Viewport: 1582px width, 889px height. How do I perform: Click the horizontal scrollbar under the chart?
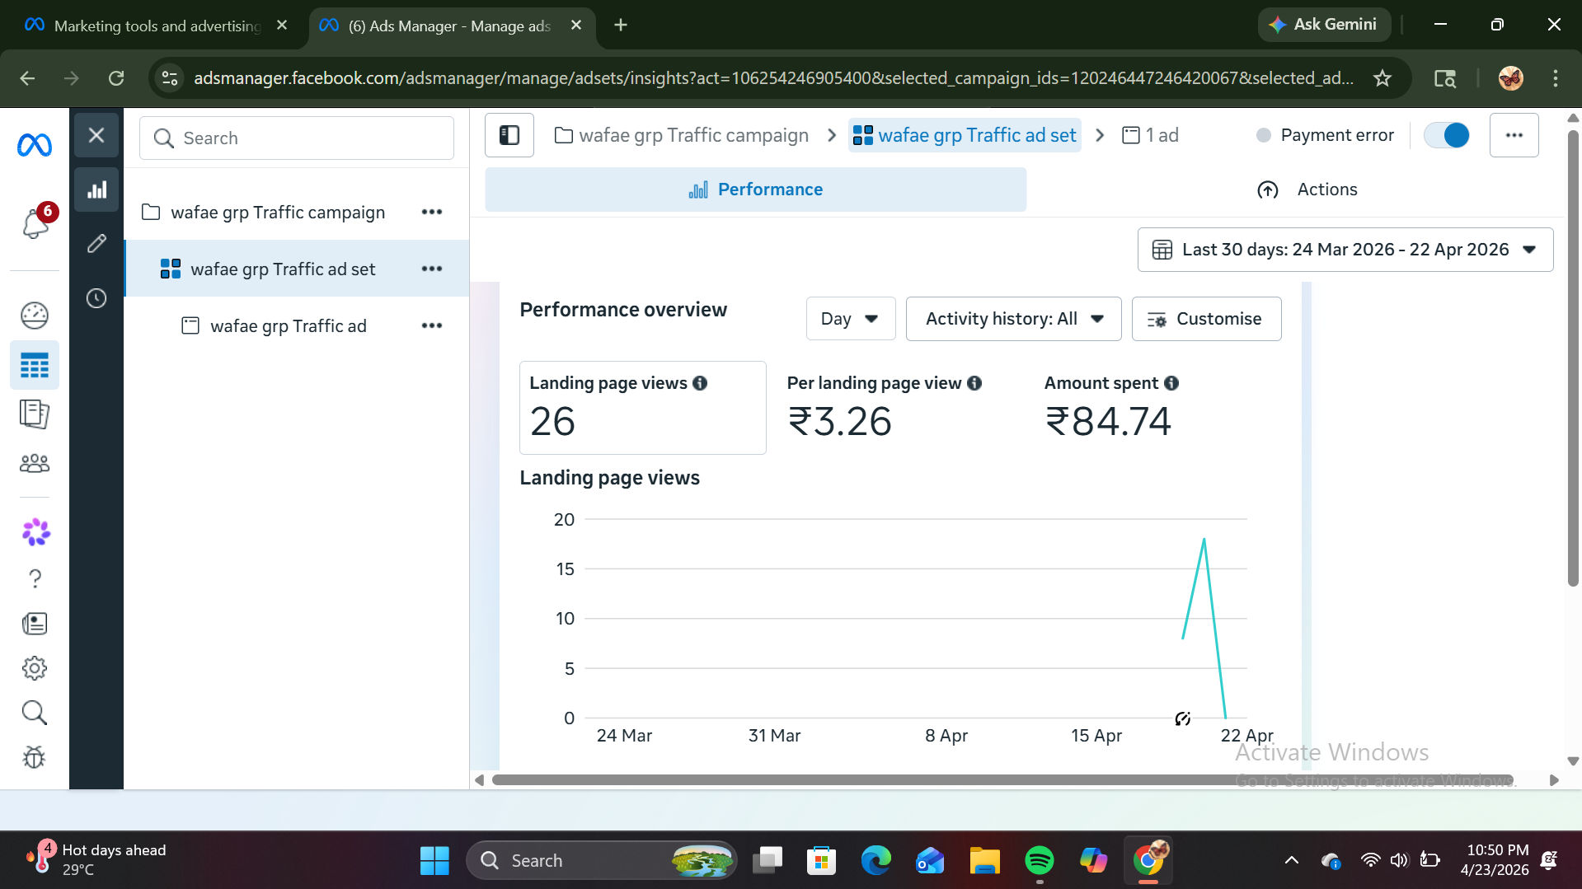click(x=1002, y=779)
